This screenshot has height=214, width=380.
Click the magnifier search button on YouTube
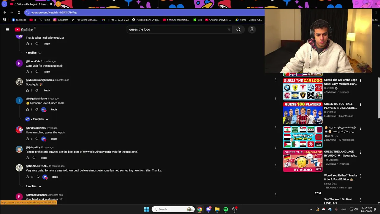pos(238,29)
